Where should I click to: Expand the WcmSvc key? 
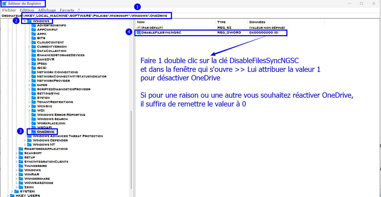tap(29, 106)
